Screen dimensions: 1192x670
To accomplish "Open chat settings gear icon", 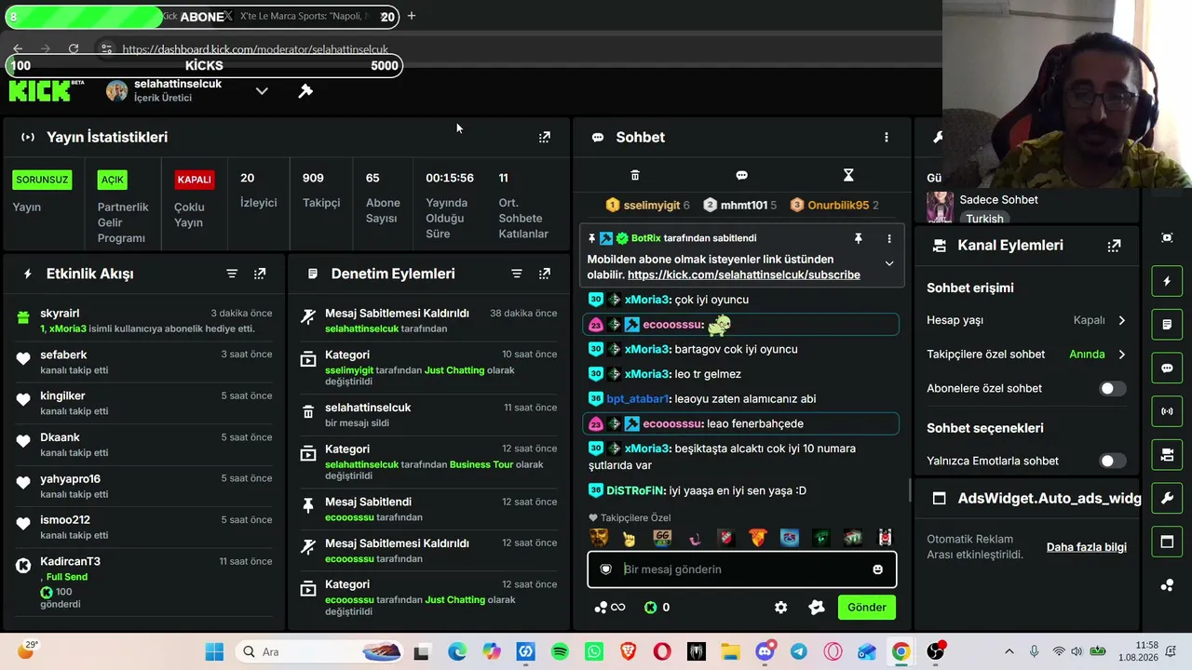I will tap(781, 608).
